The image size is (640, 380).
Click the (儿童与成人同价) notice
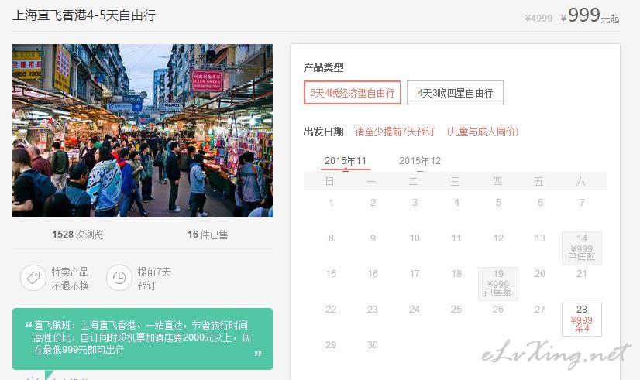pyautogui.click(x=483, y=132)
